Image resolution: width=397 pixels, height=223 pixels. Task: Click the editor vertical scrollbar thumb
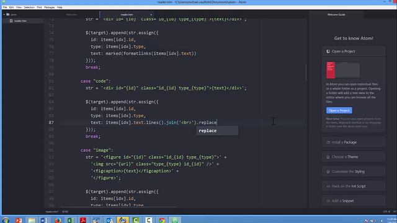(306, 72)
